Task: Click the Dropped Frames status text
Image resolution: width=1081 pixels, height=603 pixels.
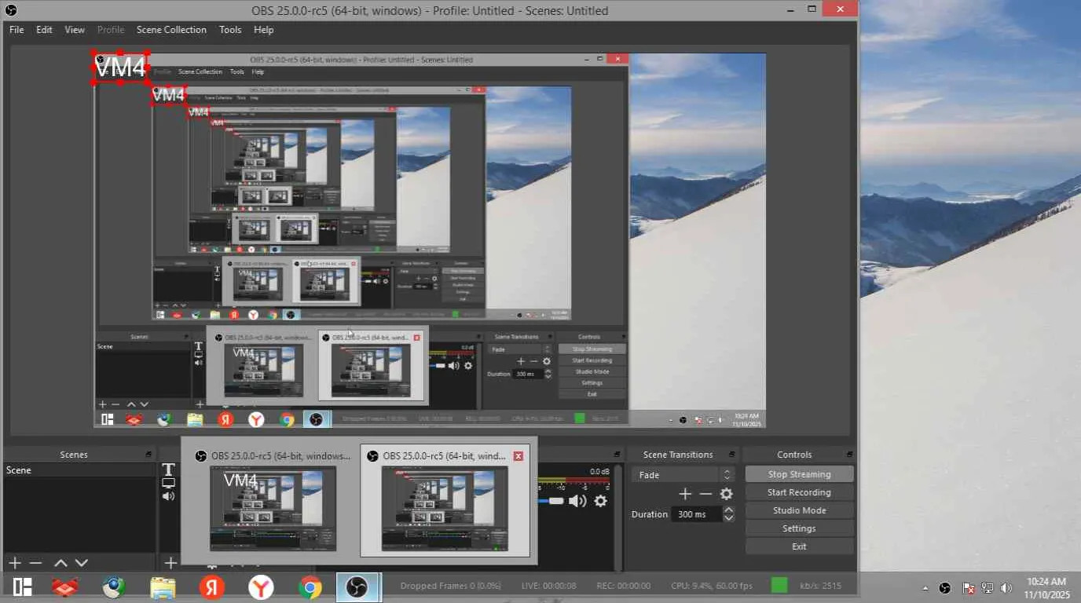Action: pos(450,586)
